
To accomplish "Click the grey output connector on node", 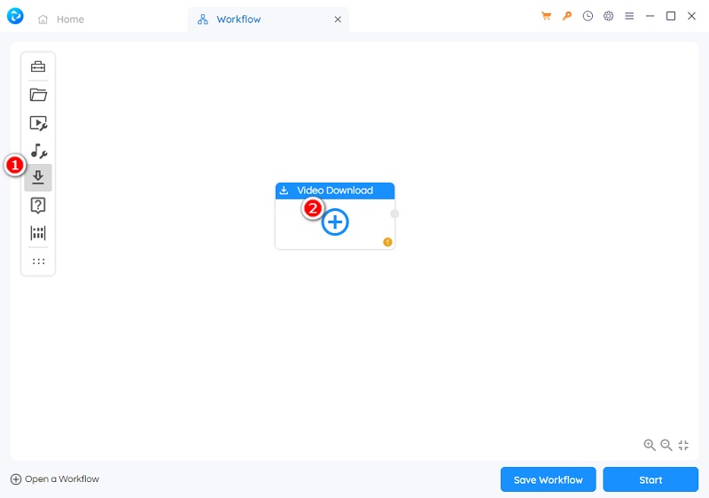I will point(394,214).
